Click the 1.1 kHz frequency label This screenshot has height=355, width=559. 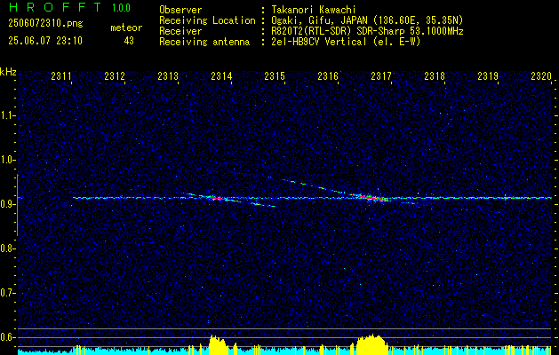click(7, 115)
